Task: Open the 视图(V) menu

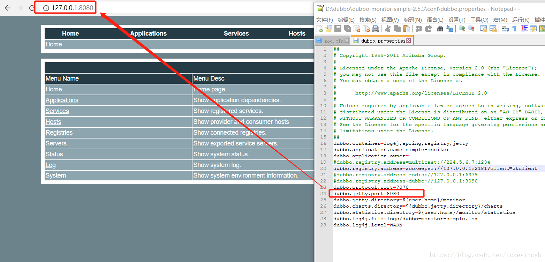Action: [x=390, y=20]
